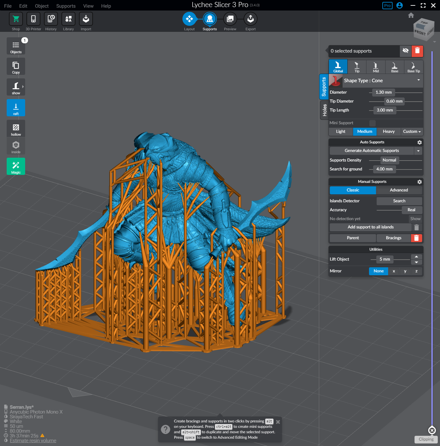The height and width of the screenshot is (446, 440).
Task: Select the Magic wand tool
Action: pos(16,166)
